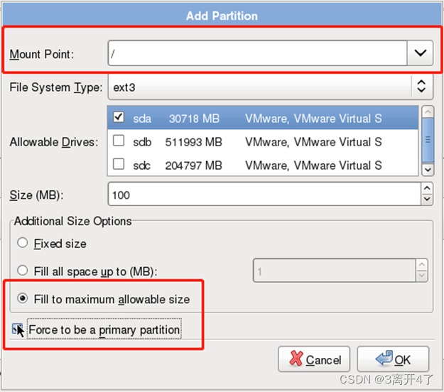The height and width of the screenshot is (392, 444).
Task: Click the Cancel button
Action: [314, 359]
